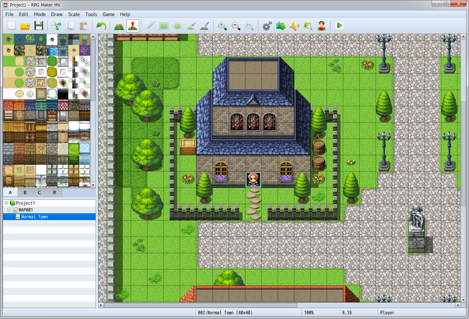Click the Cut scissors icon
This screenshot has height=319, width=469.
(56, 26)
